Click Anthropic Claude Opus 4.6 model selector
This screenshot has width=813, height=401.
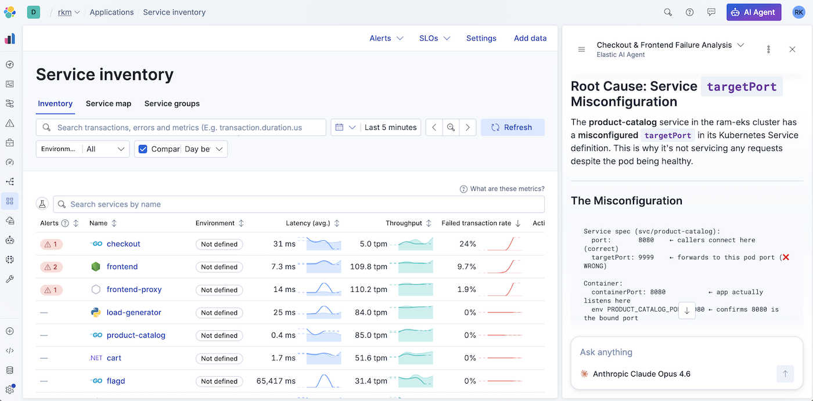tap(635, 374)
